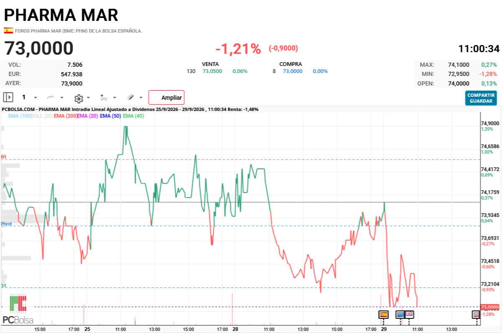Toggle the SMA (100) indicator
The height and width of the screenshot is (333, 502).
click(x=20, y=116)
